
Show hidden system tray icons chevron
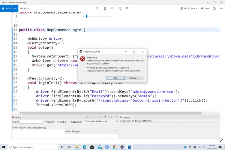point(180,147)
